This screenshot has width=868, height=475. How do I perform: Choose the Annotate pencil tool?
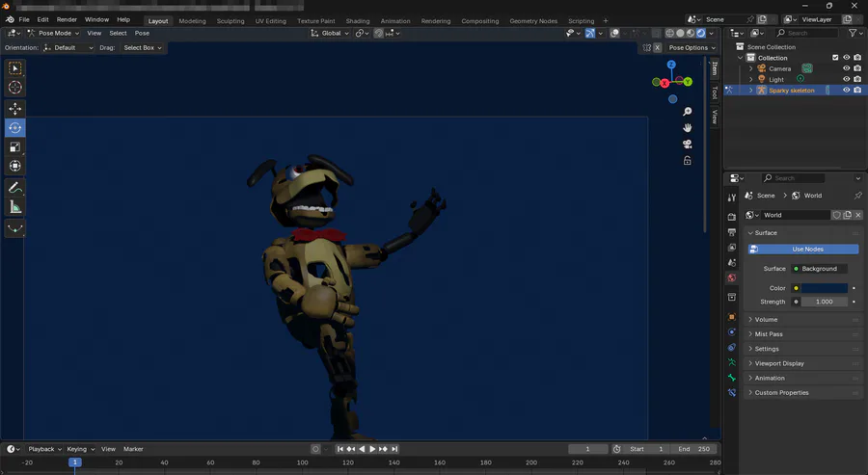[15, 188]
